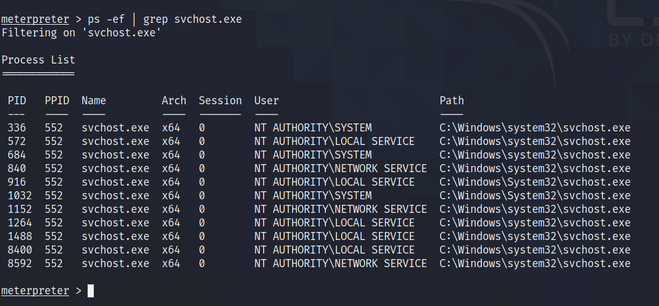Click PID 336 in process list
This screenshot has height=306, width=659.
pyautogui.click(x=17, y=128)
